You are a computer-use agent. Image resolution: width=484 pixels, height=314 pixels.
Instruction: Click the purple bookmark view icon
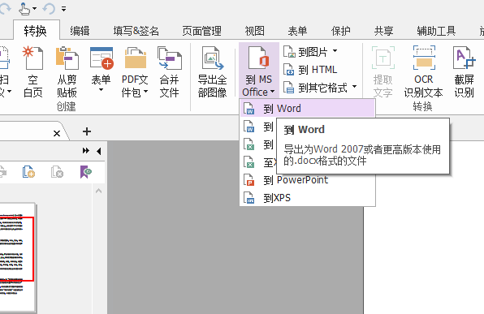86,172
